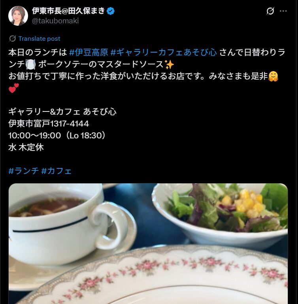Click the address line 伊東市富戸1317-4144

point(49,123)
